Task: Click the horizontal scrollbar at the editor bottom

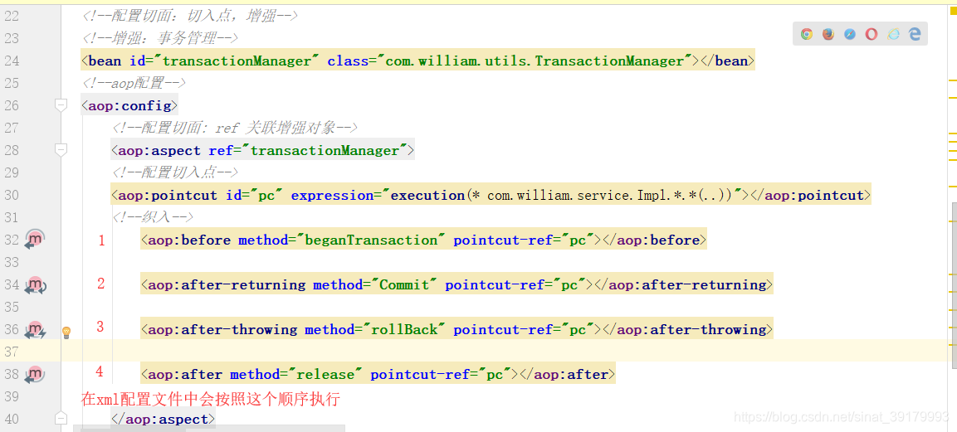Action: [208, 429]
